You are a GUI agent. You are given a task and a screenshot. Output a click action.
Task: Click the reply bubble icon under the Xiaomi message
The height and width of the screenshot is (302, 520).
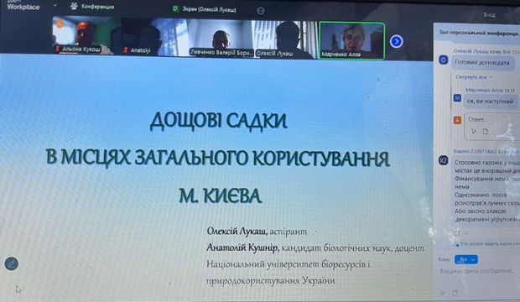pos(456,233)
